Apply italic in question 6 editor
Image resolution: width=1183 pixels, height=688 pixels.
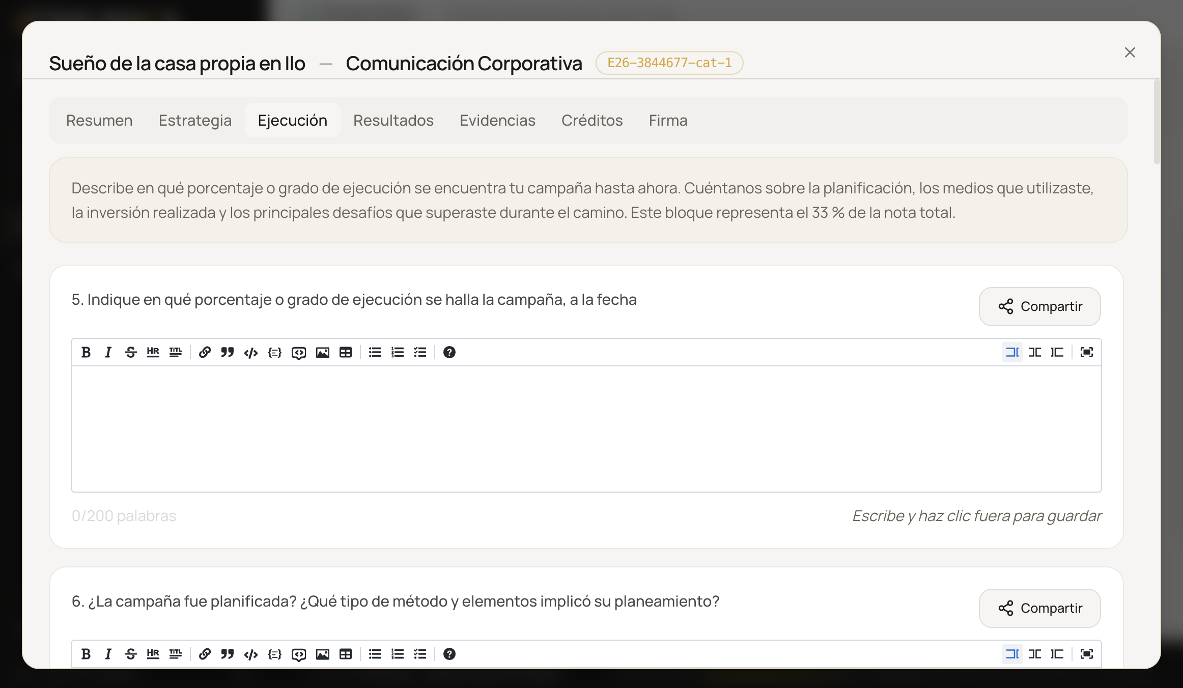pos(108,654)
